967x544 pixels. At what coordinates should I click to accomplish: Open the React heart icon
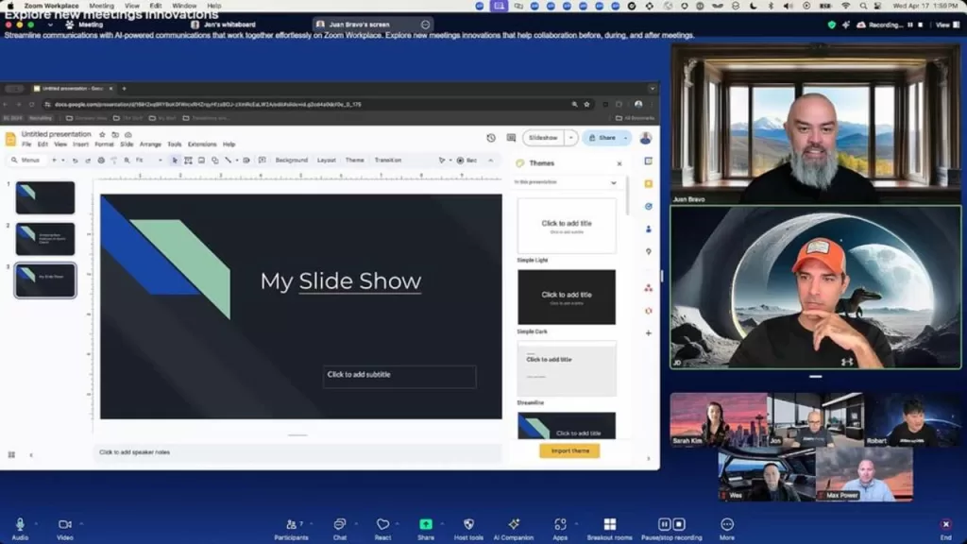(382, 524)
